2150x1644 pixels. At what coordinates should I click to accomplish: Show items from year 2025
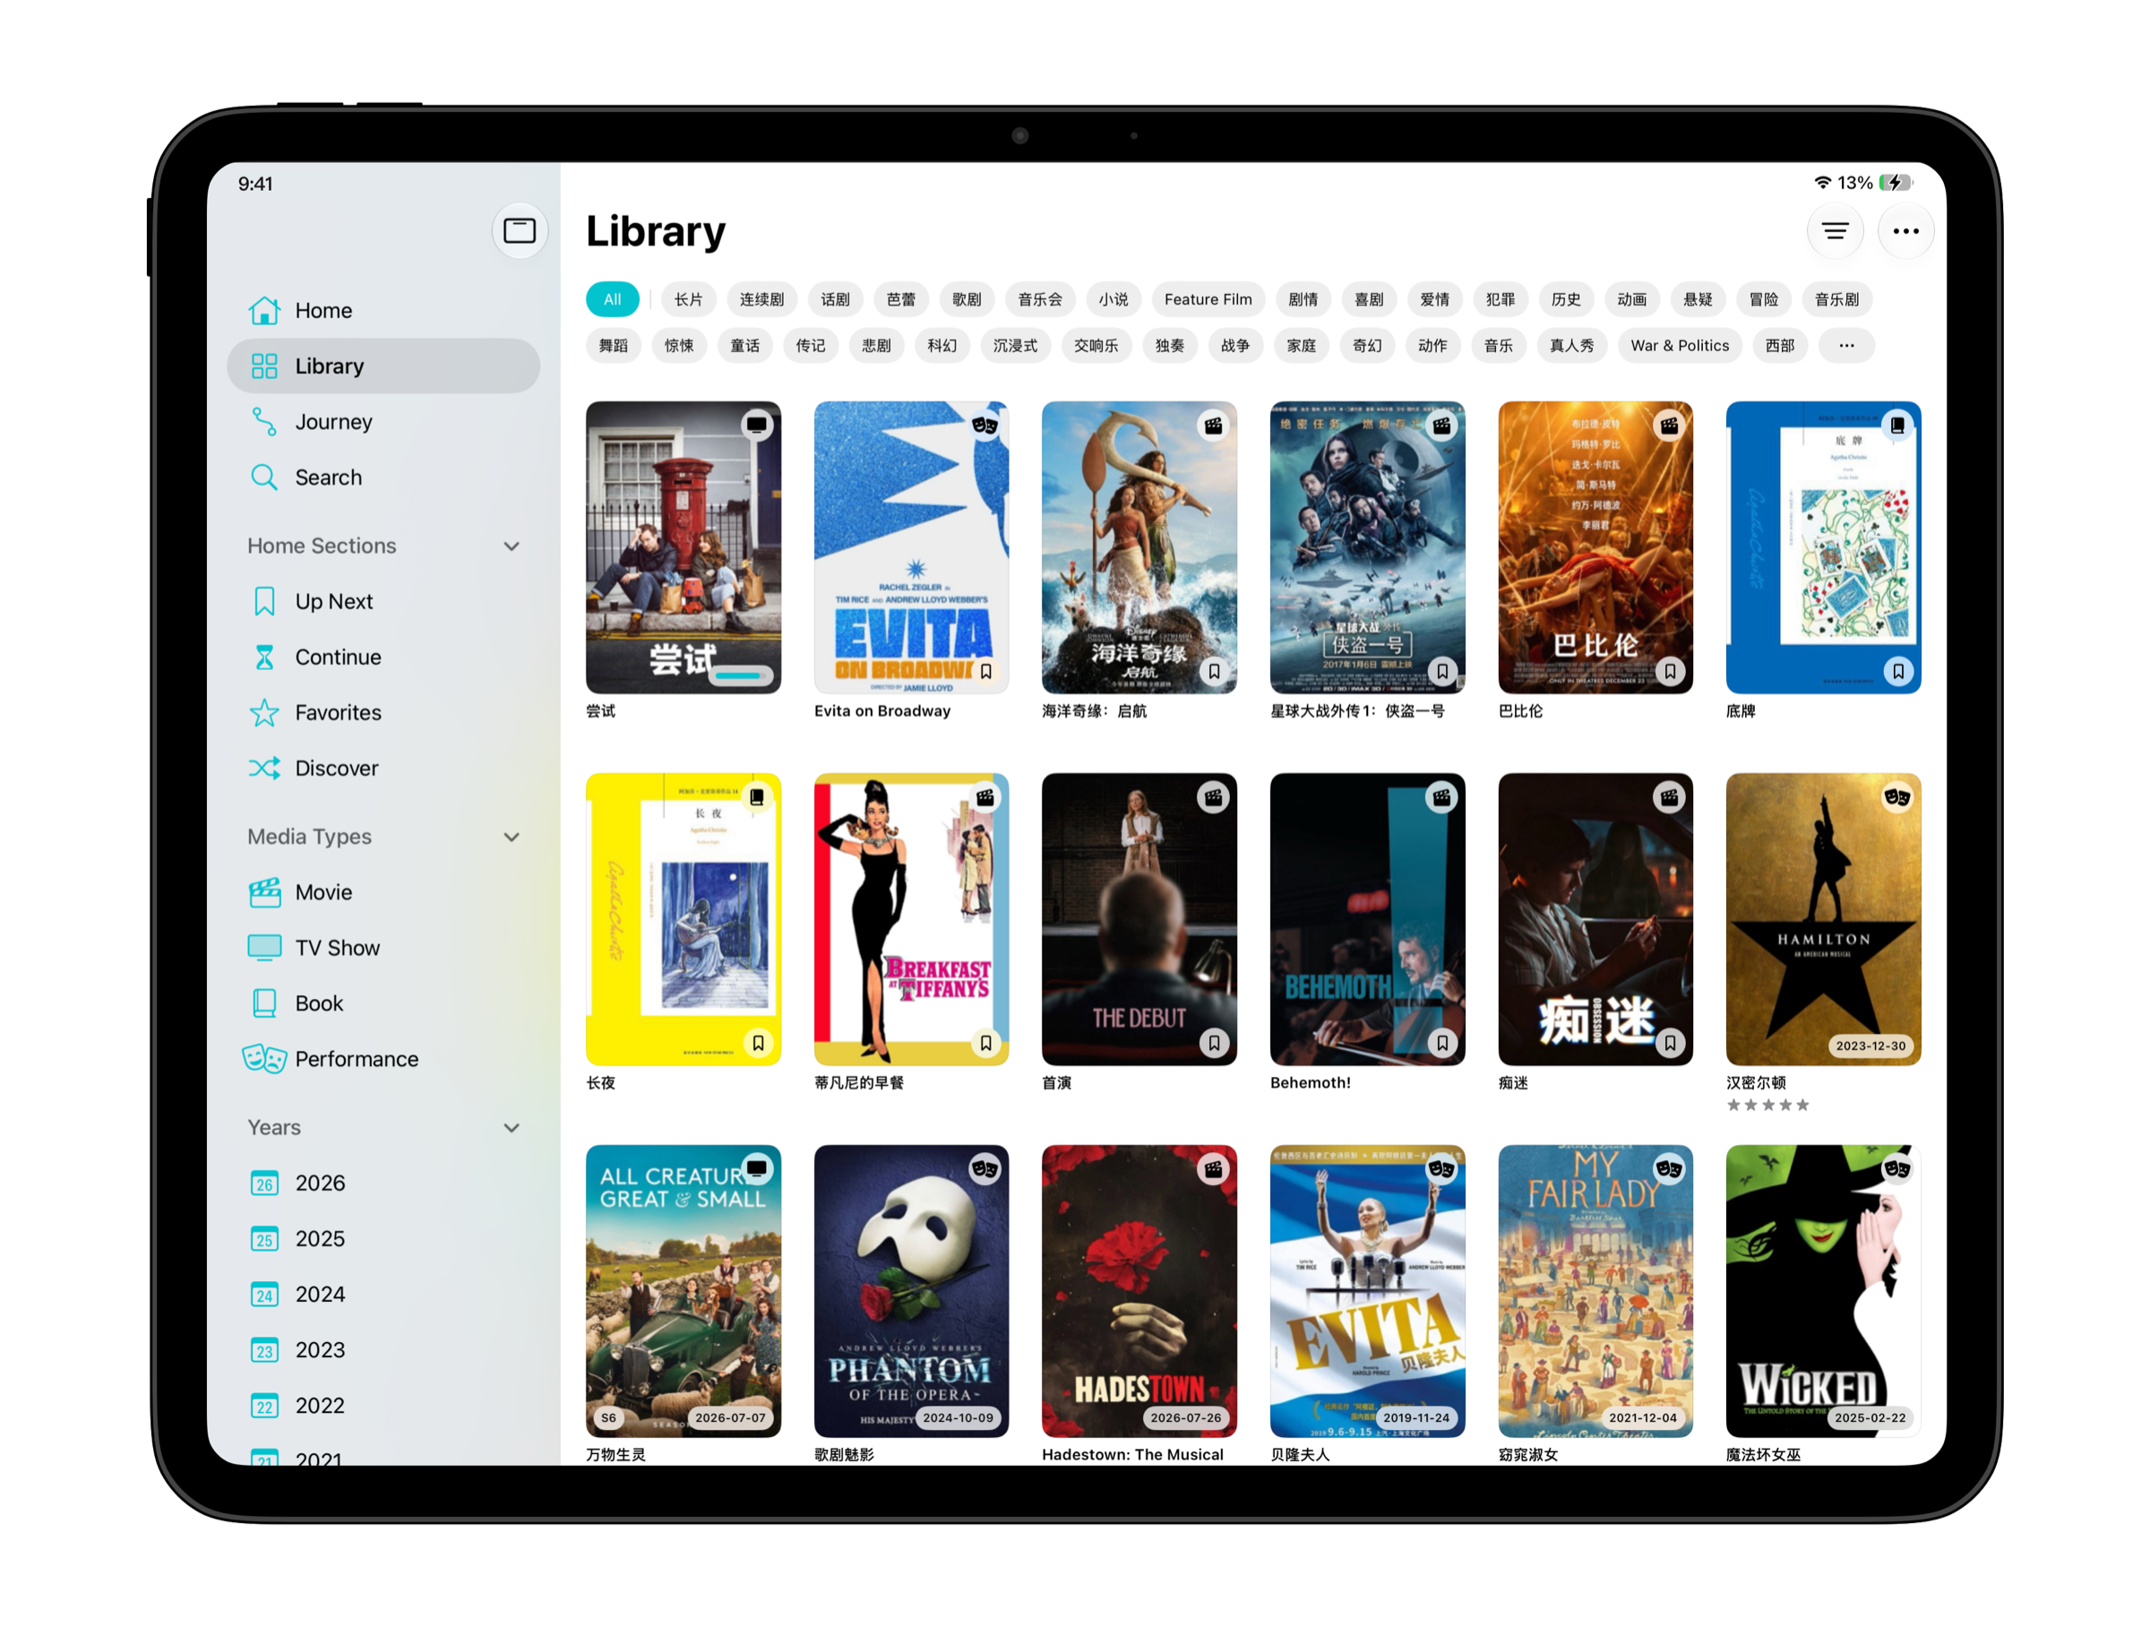383,1240
